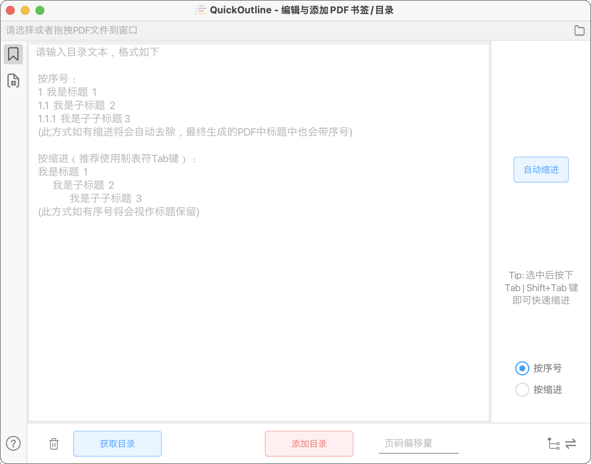Open a PDF using the folder icon
The image size is (591, 464).
(579, 30)
